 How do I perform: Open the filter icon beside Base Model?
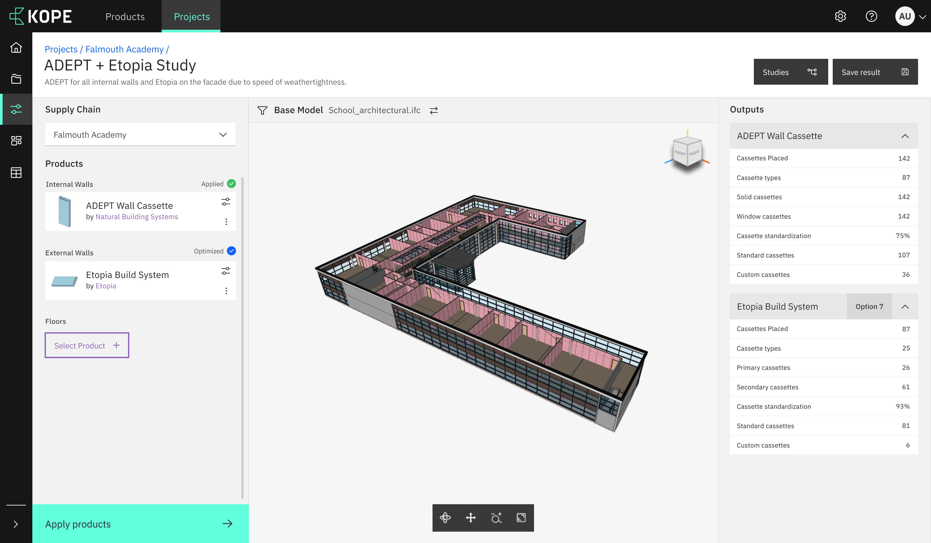tap(262, 110)
